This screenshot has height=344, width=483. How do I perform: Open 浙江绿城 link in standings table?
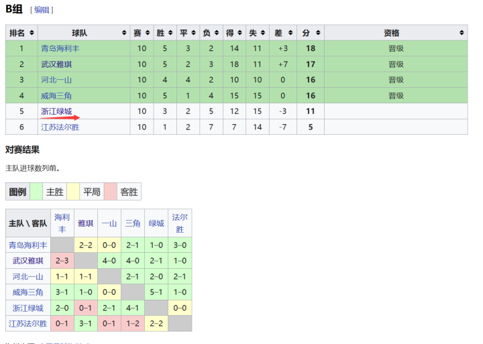click(56, 111)
